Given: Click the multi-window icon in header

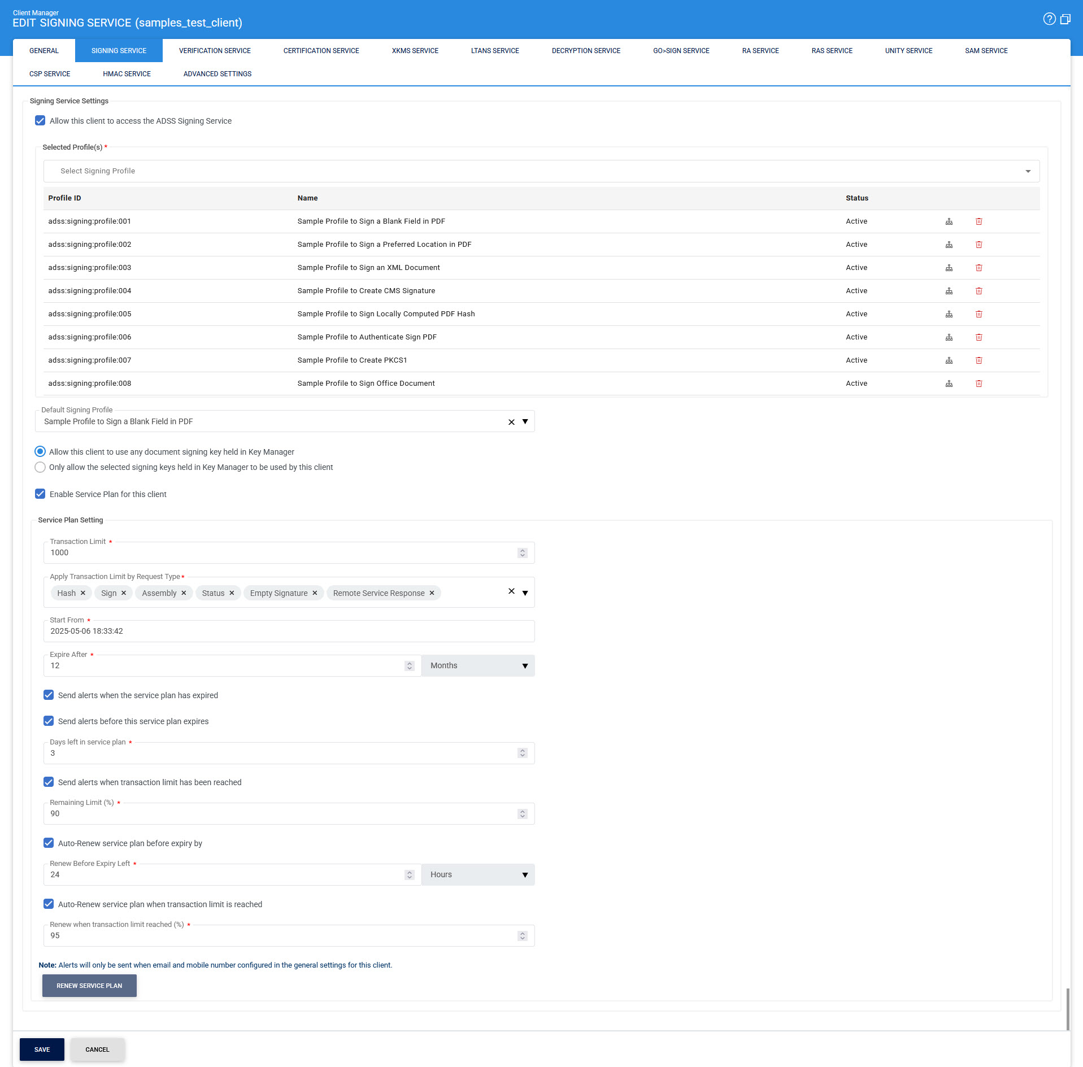Looking at the screenshot, I should (x=1065, y=19).
